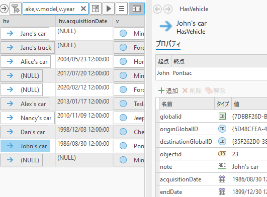Click the destination entity Pontiac
Image resolution: width=267 pixels, height=197 pixels.
[182, 73]
